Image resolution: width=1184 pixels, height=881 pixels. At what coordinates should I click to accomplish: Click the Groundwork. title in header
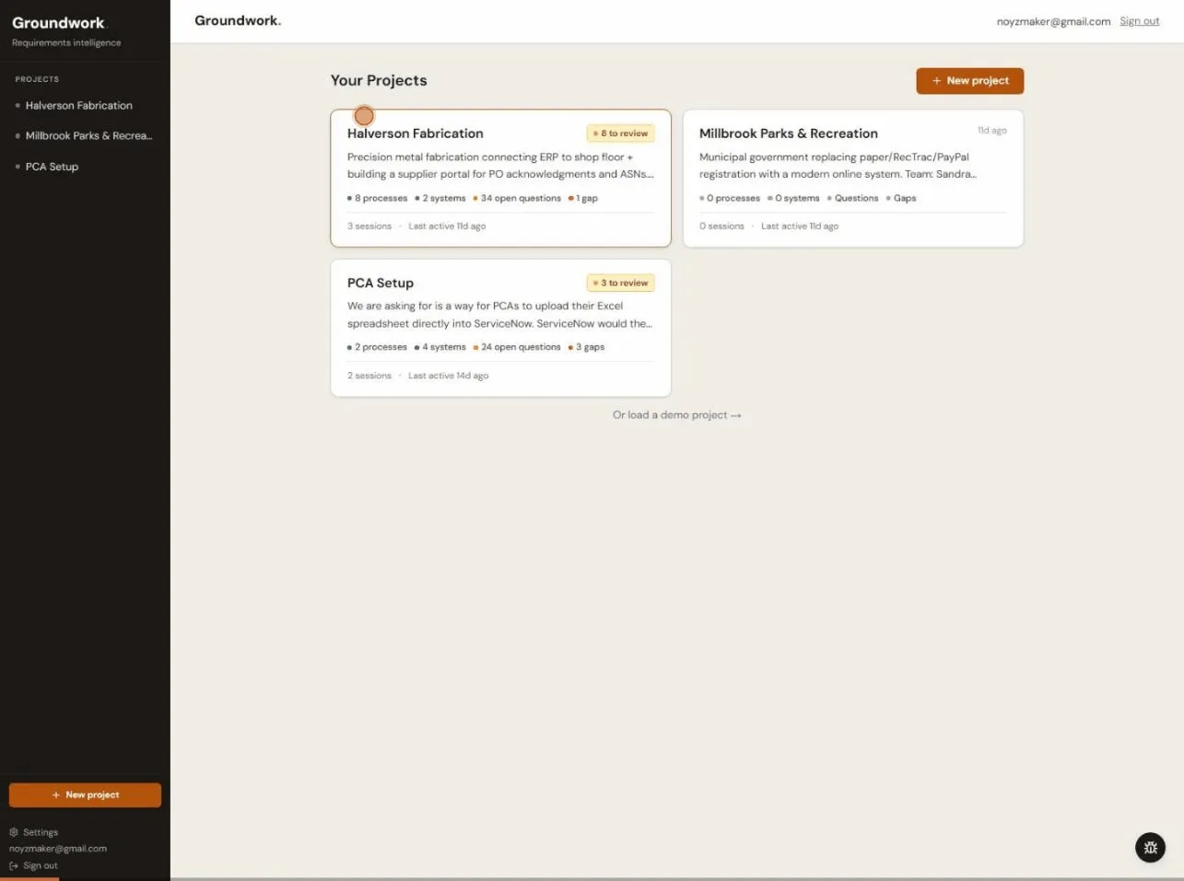(238, 20)
